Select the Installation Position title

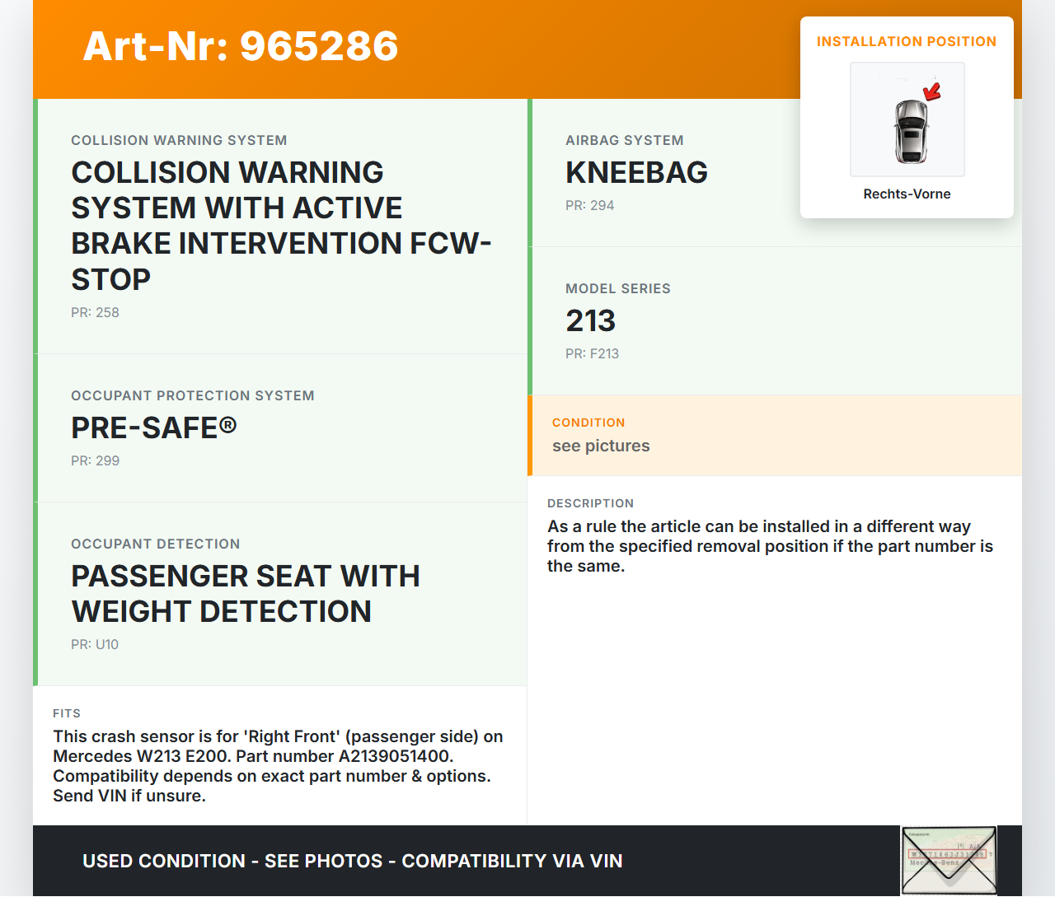click(906, 41)
